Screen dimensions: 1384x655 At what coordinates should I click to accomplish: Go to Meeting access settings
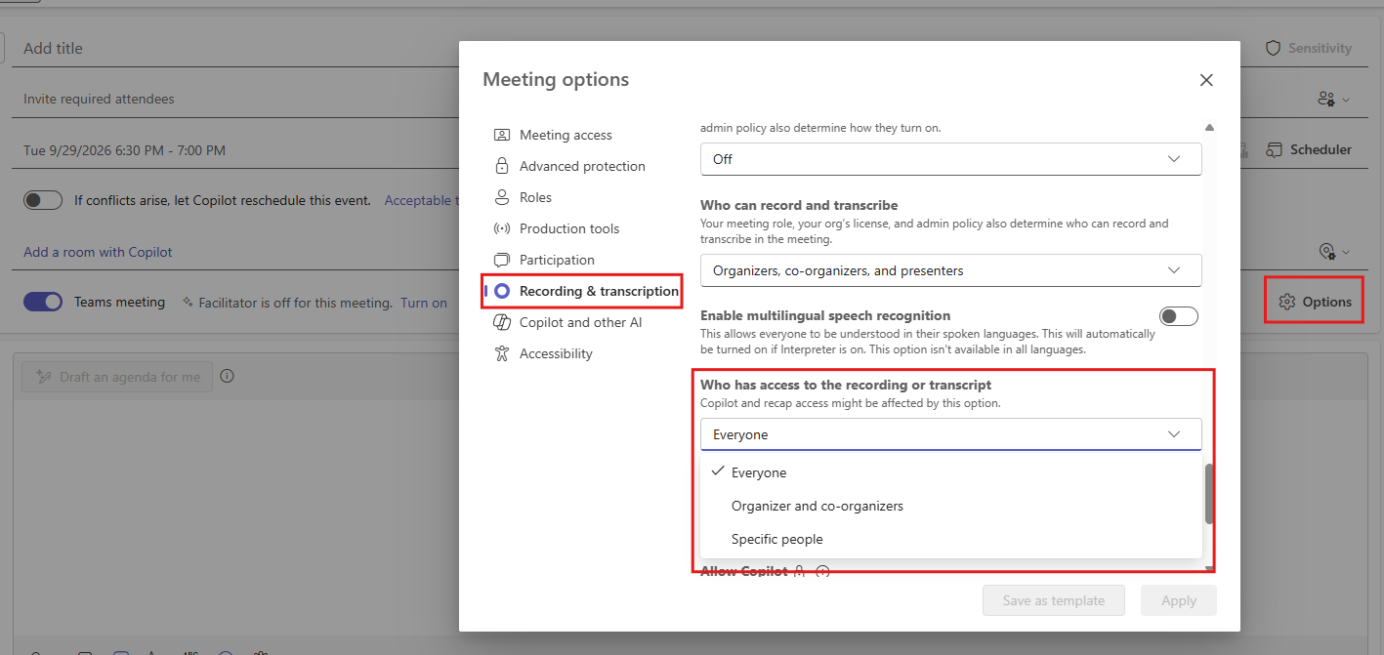click(566, 135)
